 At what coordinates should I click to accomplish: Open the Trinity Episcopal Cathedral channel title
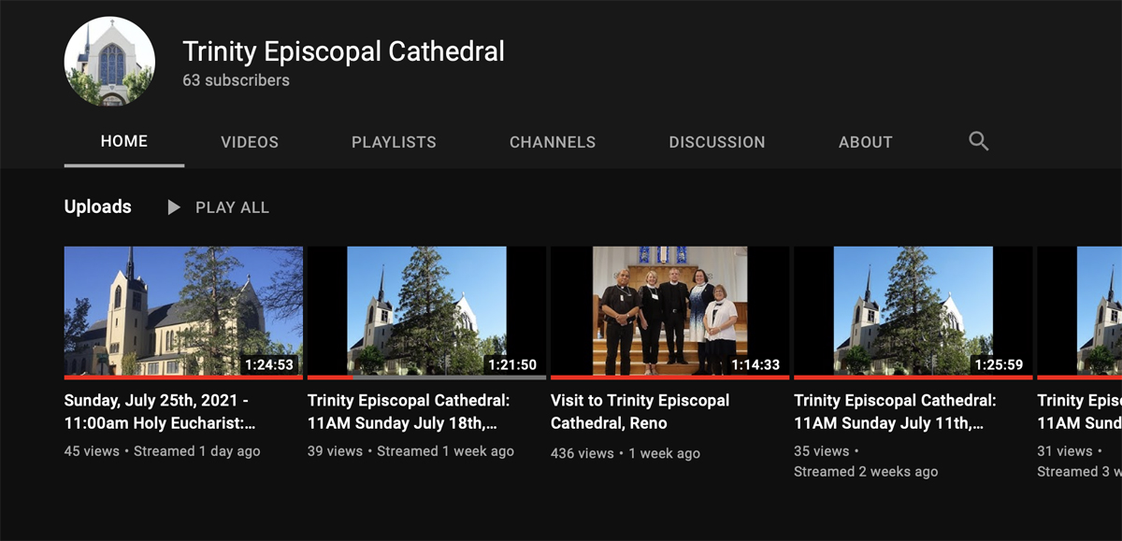(x=343, y=50)
